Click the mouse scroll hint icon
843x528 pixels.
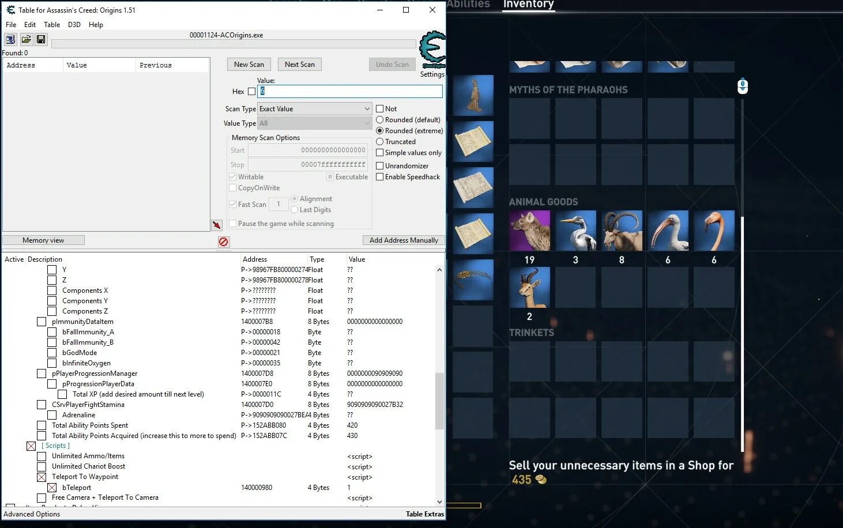743,86
